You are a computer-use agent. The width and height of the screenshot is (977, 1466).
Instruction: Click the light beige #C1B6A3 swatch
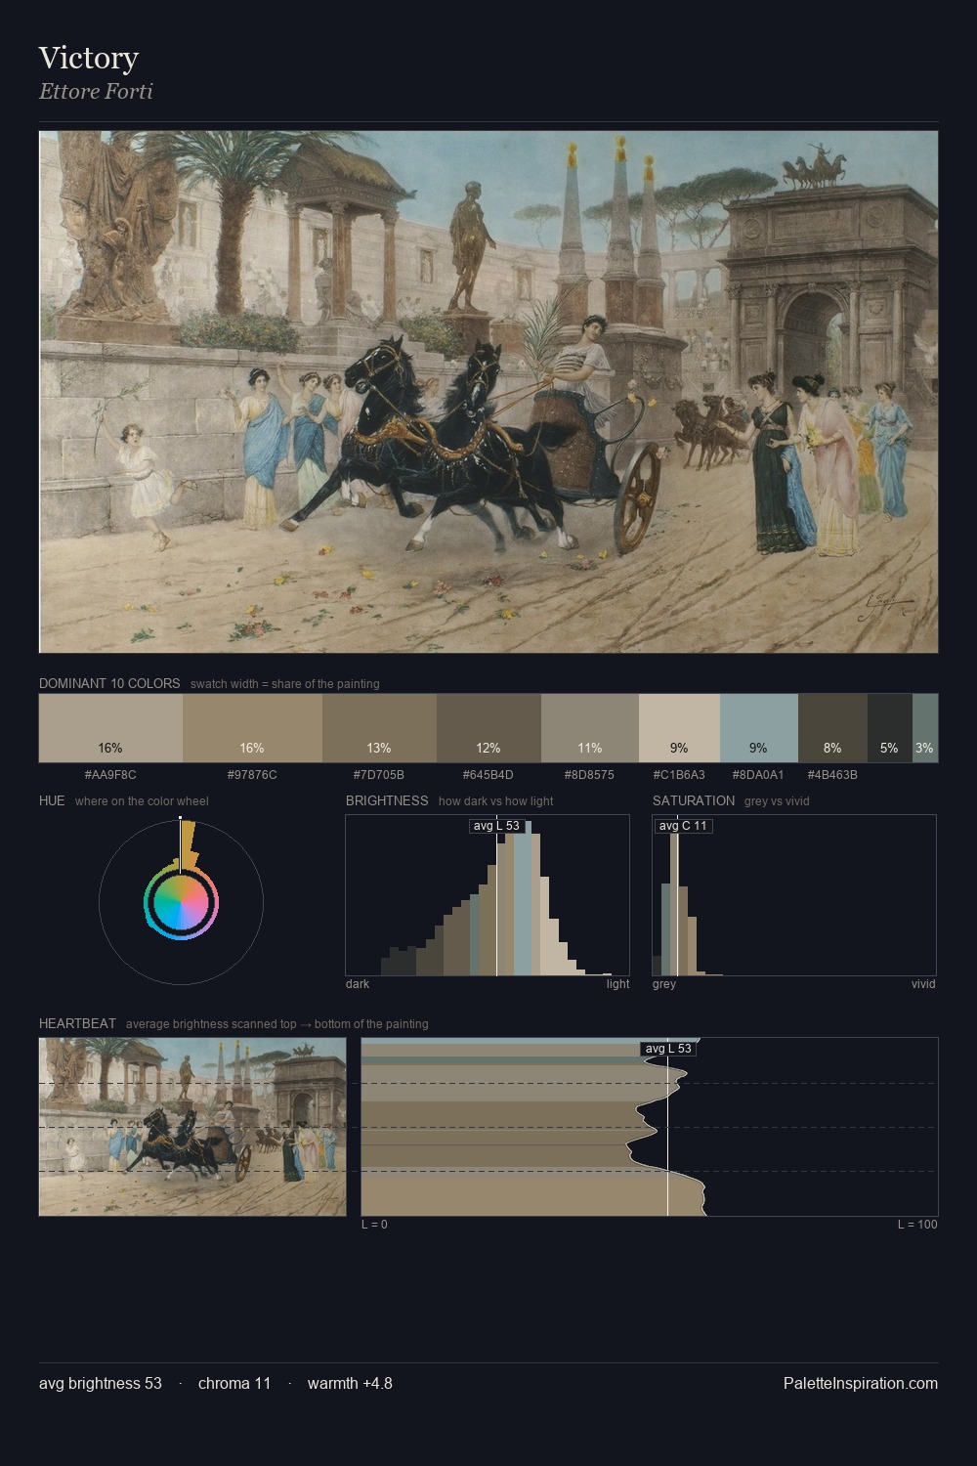[679, 728]
